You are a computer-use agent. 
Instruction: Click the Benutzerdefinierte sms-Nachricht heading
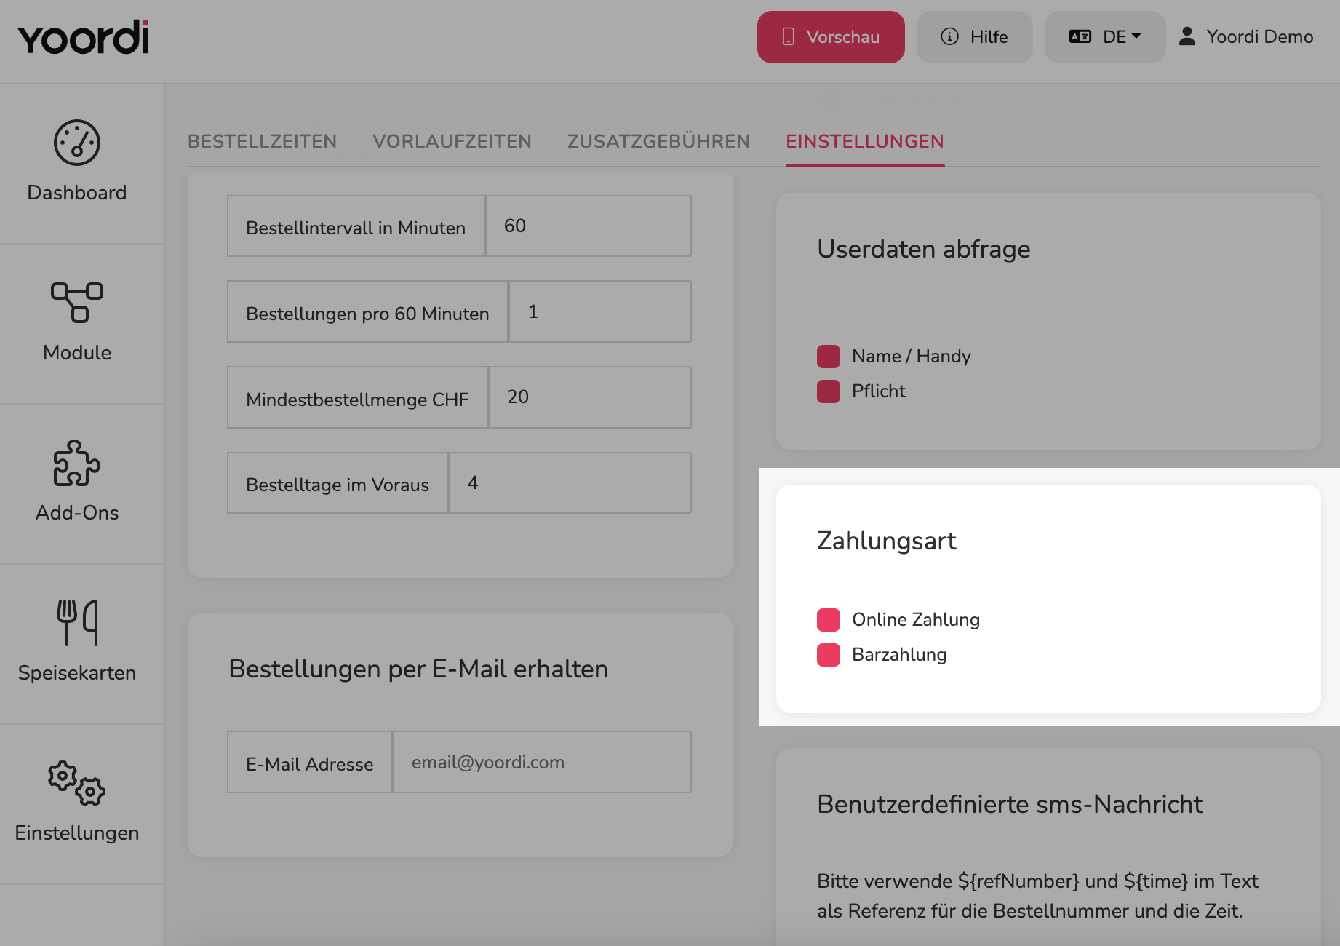pos(1010,804)
